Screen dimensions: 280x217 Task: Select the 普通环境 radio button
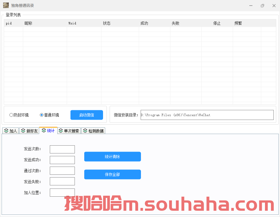pos(41,115)
